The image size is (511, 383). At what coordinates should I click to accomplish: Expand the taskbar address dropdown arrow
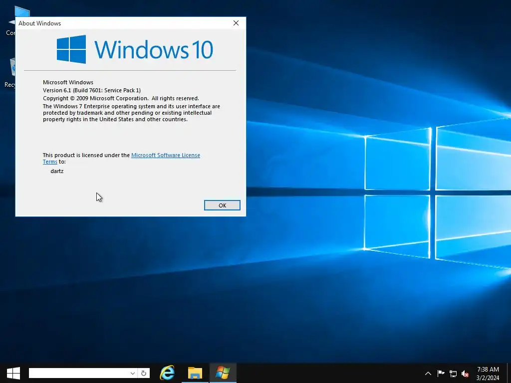(x=133, y=373)
